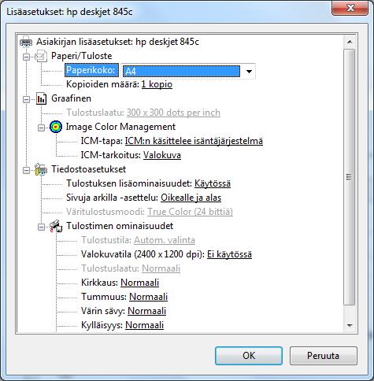Click the ICM:n käsittelee isäntäjärjestelmä value

pyautogui.click(x=194, y=141)
